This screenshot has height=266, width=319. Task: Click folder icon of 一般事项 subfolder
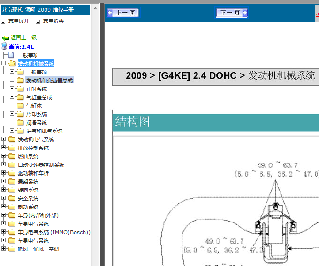(x=20, y=72)
